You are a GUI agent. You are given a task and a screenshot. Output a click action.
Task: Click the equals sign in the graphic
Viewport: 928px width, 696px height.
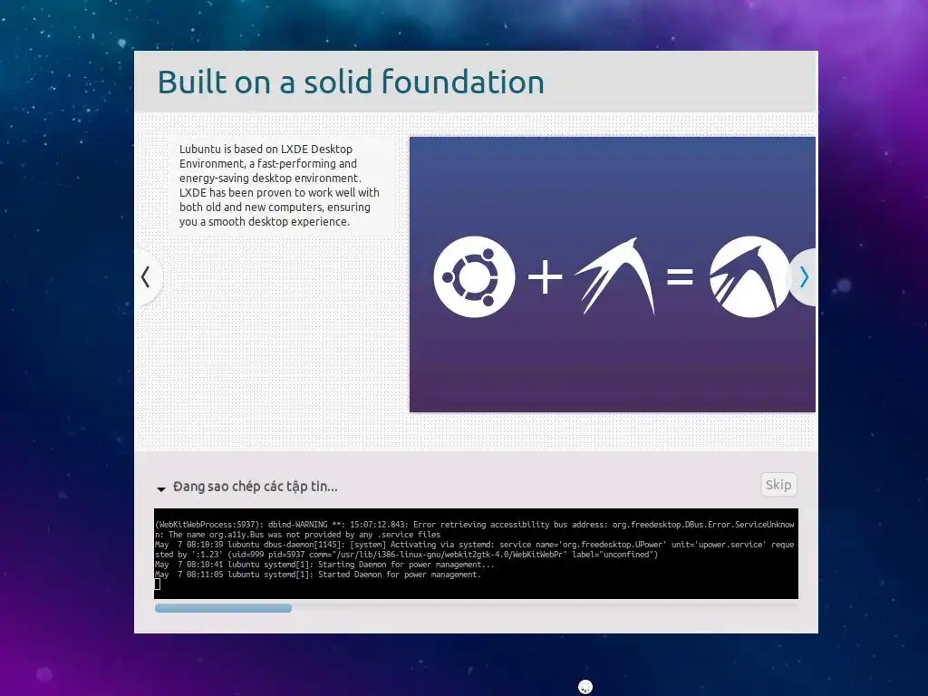tap(680, 276)
